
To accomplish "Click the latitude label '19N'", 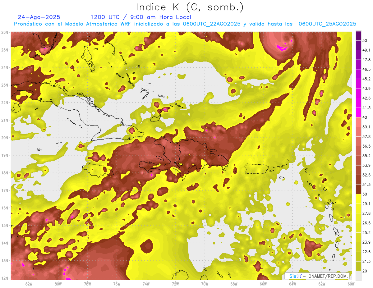I will [5, 155].
